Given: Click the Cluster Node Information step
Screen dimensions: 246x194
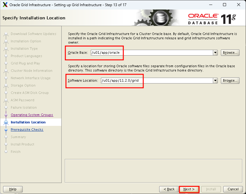Looking at the screenshot, I should [x=32, y=71].
